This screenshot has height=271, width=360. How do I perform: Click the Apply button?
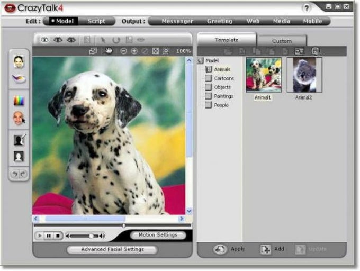(229, 249)
